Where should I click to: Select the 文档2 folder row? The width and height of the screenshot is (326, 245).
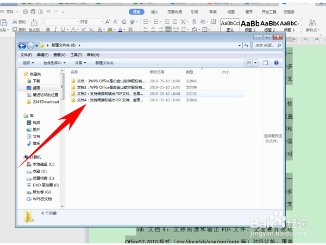pos(156,94)
